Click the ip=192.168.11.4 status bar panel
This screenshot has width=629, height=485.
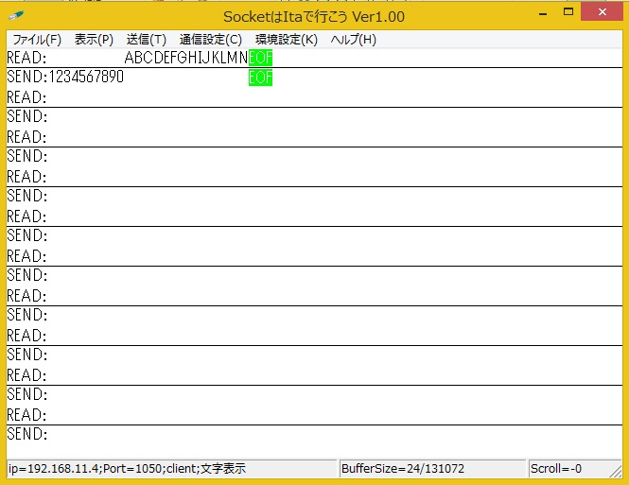click(170, 469)
